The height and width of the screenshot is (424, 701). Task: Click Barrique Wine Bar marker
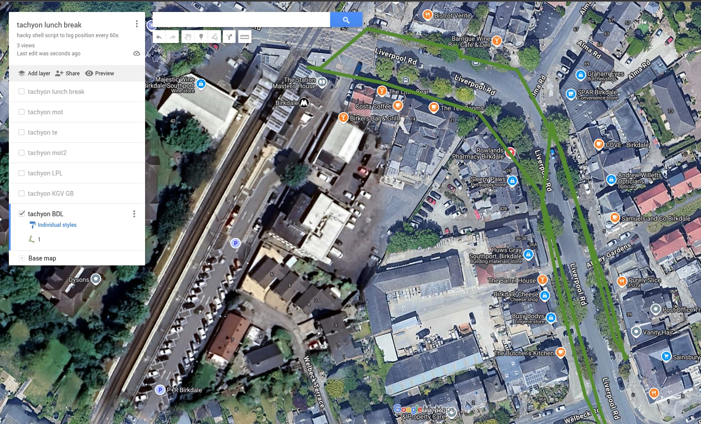(497, 41)
